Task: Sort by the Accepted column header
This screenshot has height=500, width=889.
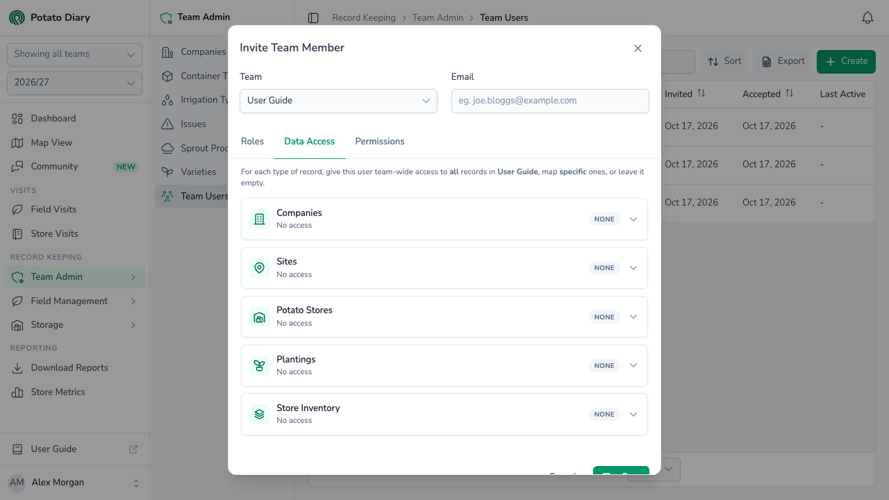Action: click(767, 94)
